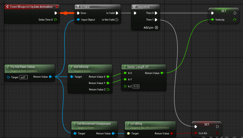The width and height of the screenshot is (243, 138).
Task: Click the Is Valid node Exec input pin
Action: tap(78, 13)
